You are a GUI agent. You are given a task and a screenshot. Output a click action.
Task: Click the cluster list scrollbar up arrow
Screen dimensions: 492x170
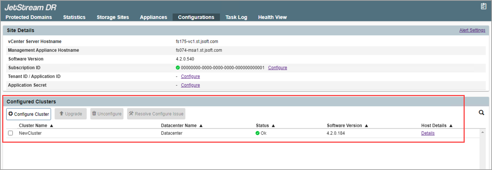click(x=483, y=132)
